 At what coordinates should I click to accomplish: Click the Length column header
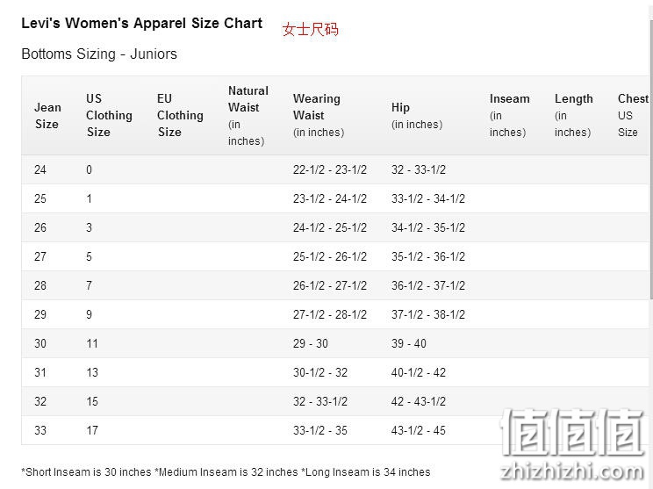point(573,115)
